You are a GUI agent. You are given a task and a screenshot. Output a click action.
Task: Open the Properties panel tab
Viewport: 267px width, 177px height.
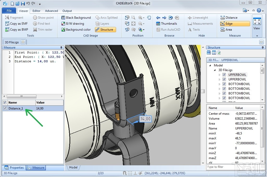pos(14,168)
